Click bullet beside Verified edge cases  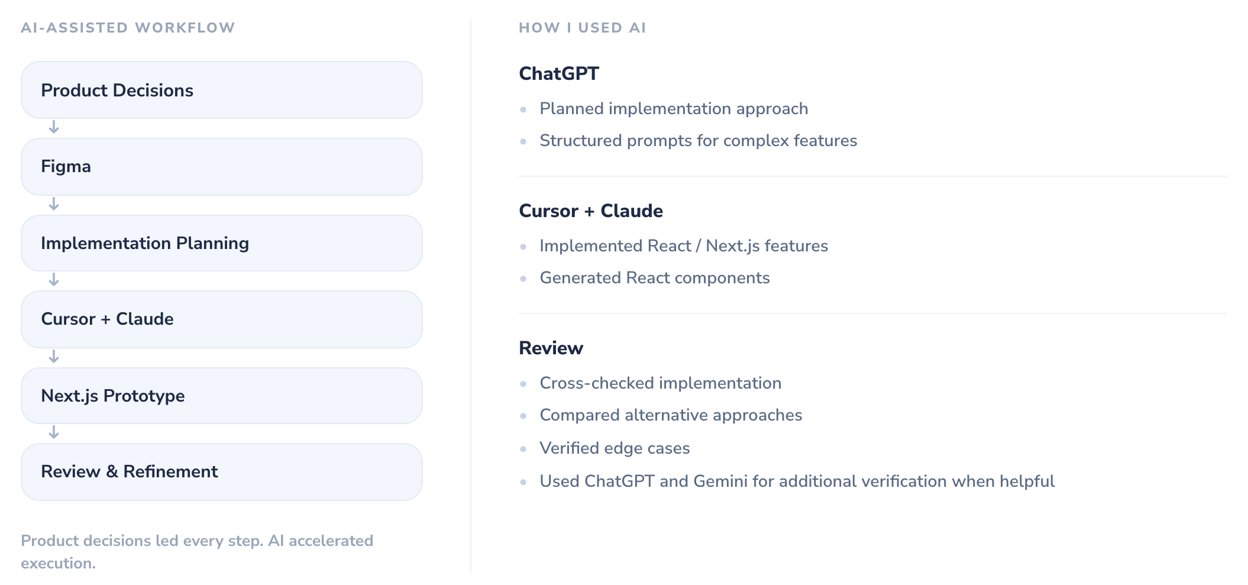[x=523, y=449]
